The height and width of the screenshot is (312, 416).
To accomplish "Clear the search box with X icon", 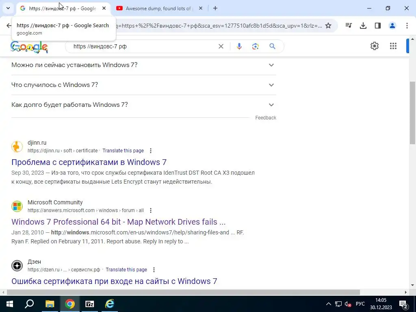I will point(221,46).
